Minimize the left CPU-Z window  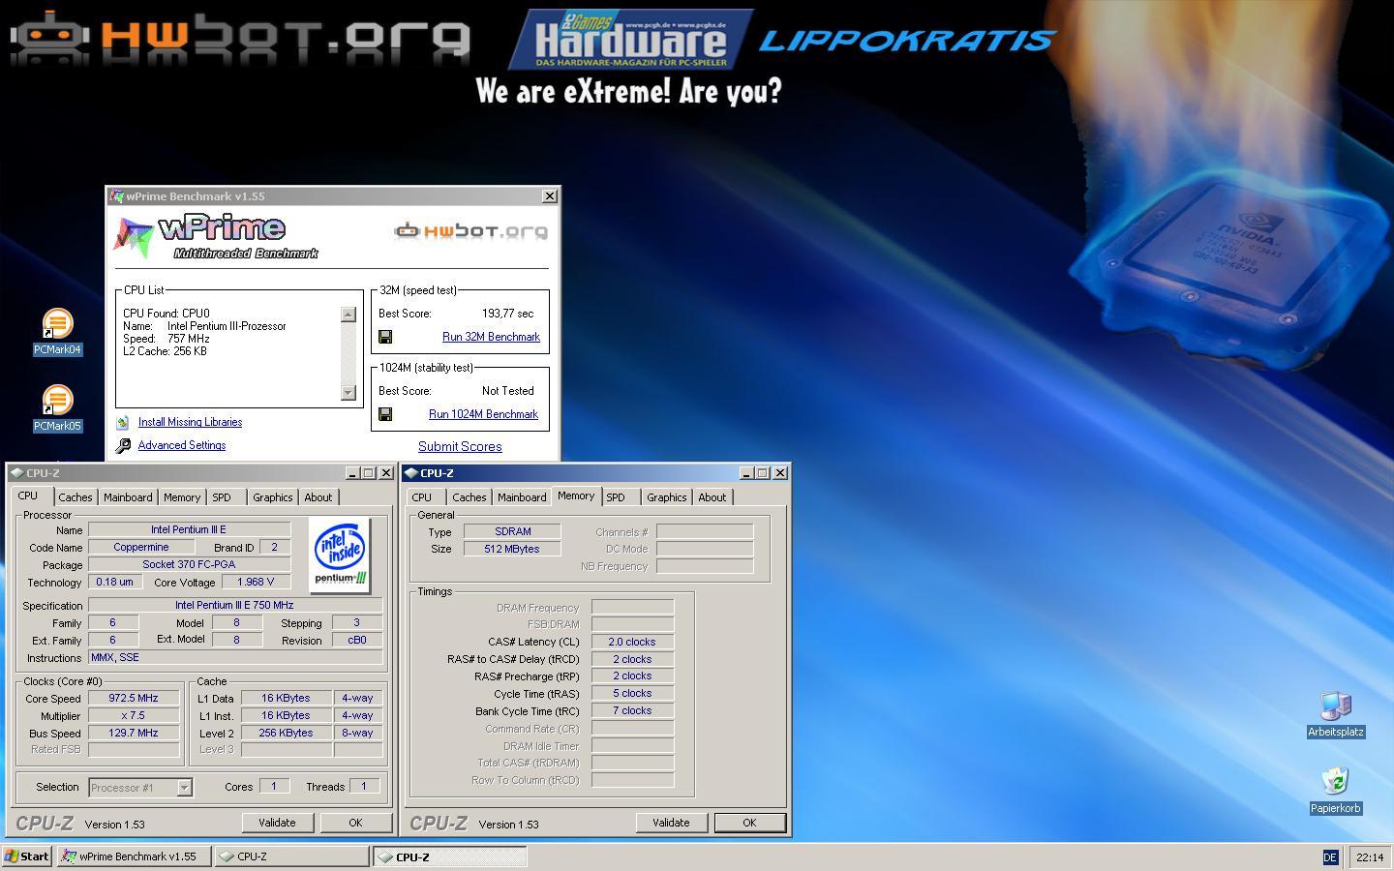pos(352,473)
